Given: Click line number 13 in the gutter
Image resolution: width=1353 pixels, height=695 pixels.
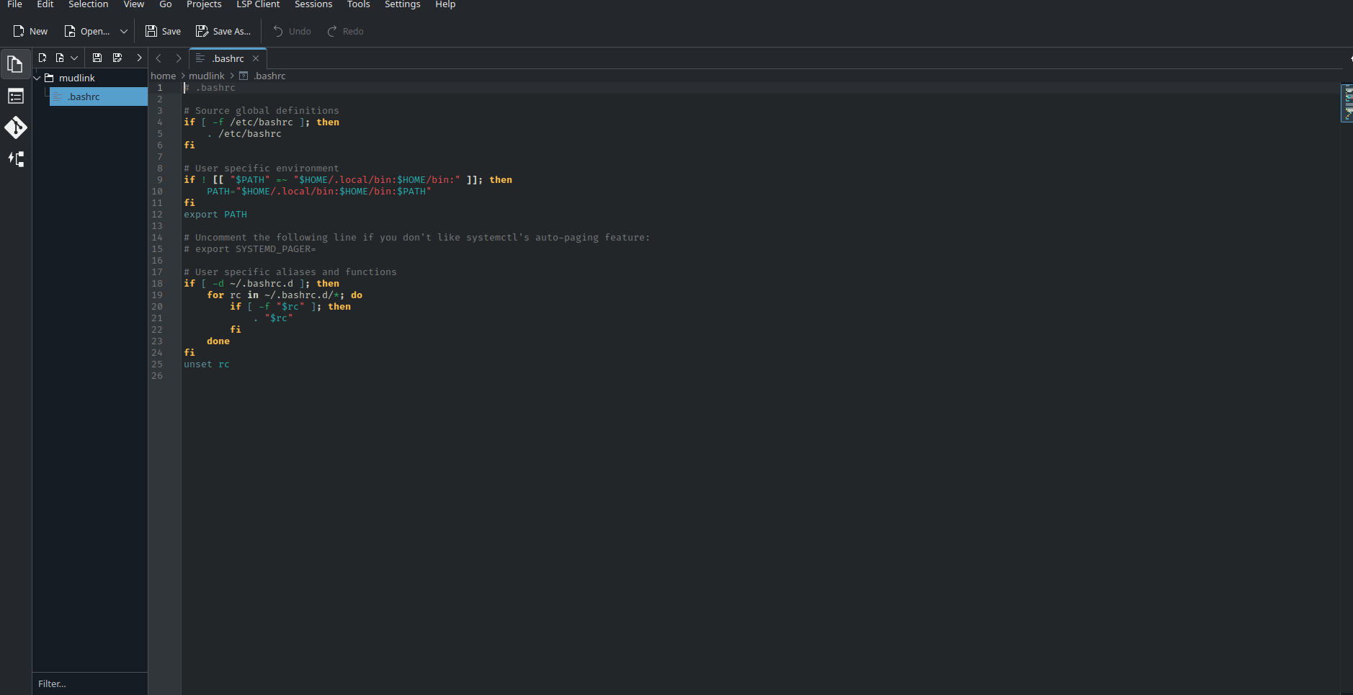Looking at the screenshot, I should click(x=157, y=226).
